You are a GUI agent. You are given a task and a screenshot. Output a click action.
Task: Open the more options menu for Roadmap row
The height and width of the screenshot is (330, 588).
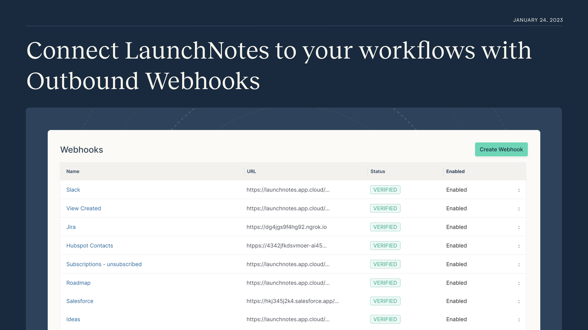coord(519,283)
